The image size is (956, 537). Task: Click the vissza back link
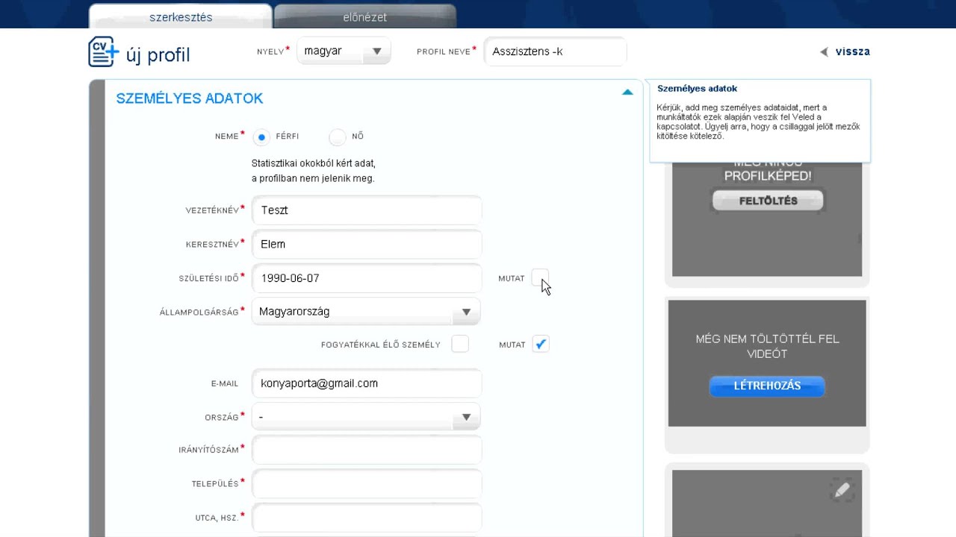click(853, 52)
